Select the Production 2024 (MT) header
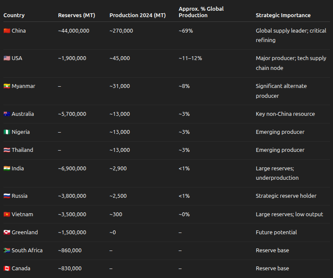The width and height of the screenshot is (333, 278). [x=138, y=15]
